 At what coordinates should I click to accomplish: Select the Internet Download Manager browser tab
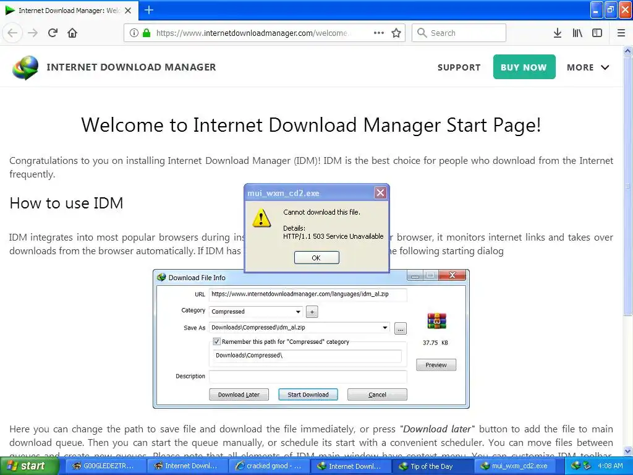69,11
